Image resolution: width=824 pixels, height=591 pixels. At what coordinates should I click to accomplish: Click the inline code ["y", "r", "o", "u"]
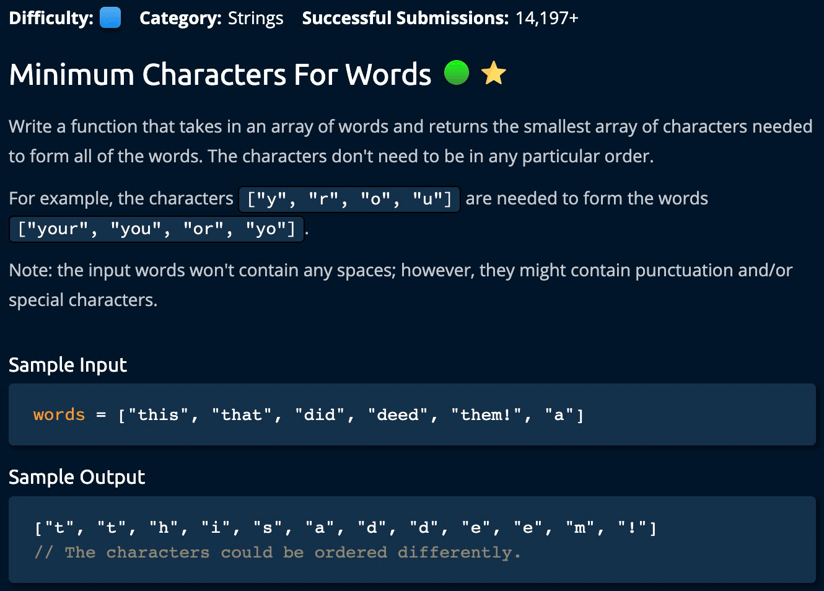[349, 199]
